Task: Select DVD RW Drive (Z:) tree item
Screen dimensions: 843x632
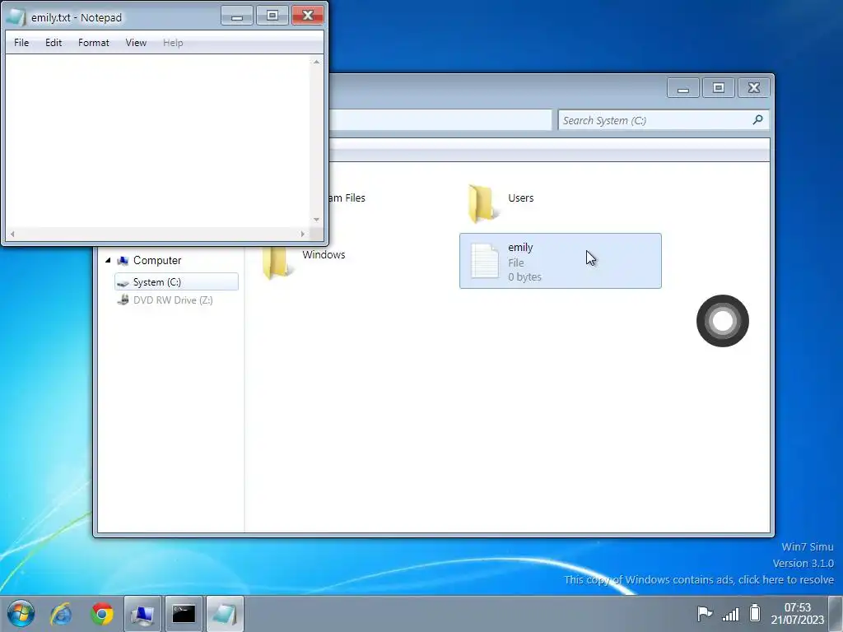Action: [x=173, y=300]
